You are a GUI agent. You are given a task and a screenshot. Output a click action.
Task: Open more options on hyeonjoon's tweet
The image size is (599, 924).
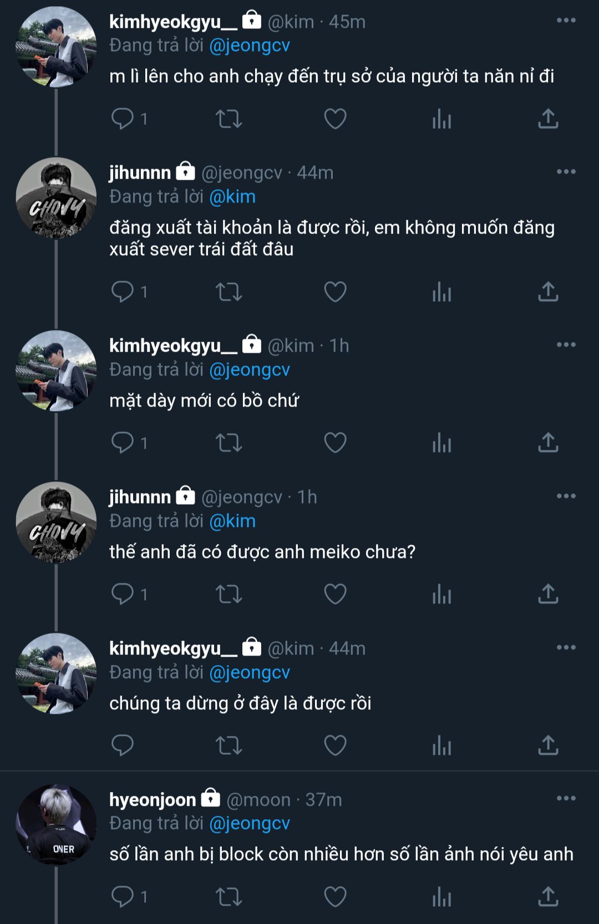[x=566, y=799]
